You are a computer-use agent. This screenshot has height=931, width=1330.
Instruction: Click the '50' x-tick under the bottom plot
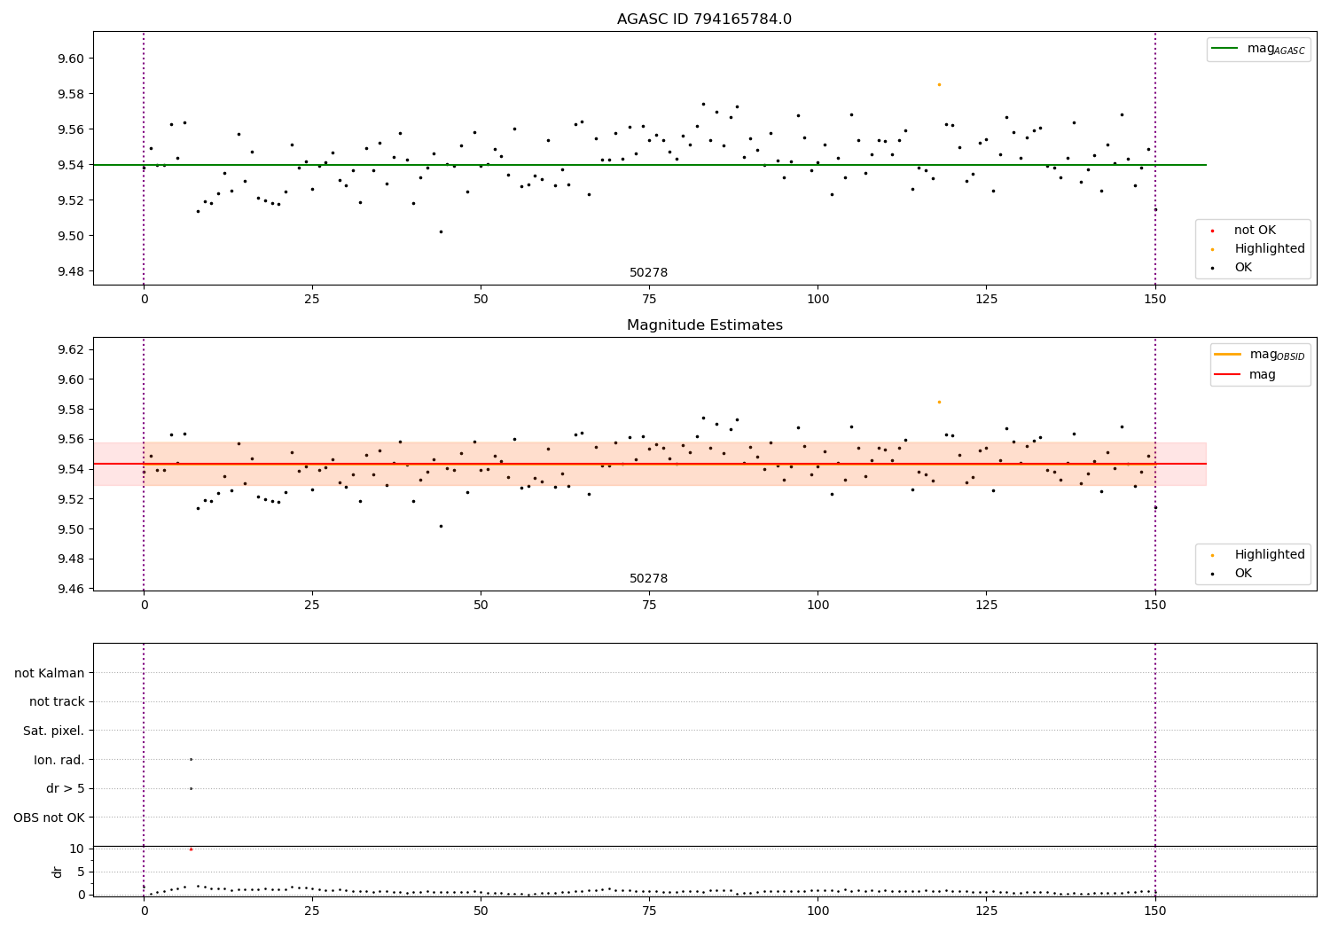[x=481, y=911]
